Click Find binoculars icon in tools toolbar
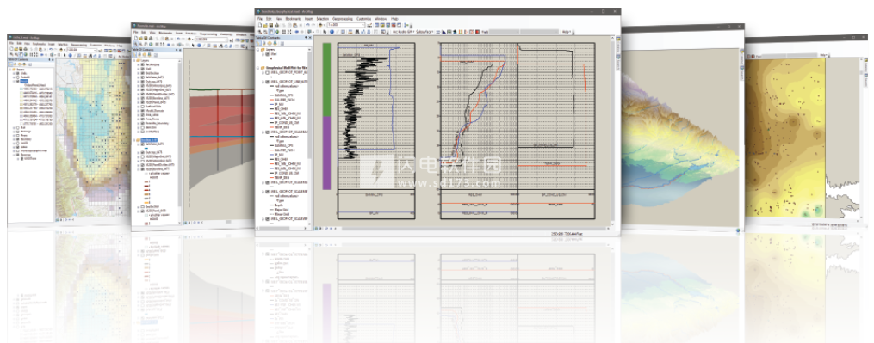Image resolution: width=874 pixels, height=343 pixels. pos(357,32)
